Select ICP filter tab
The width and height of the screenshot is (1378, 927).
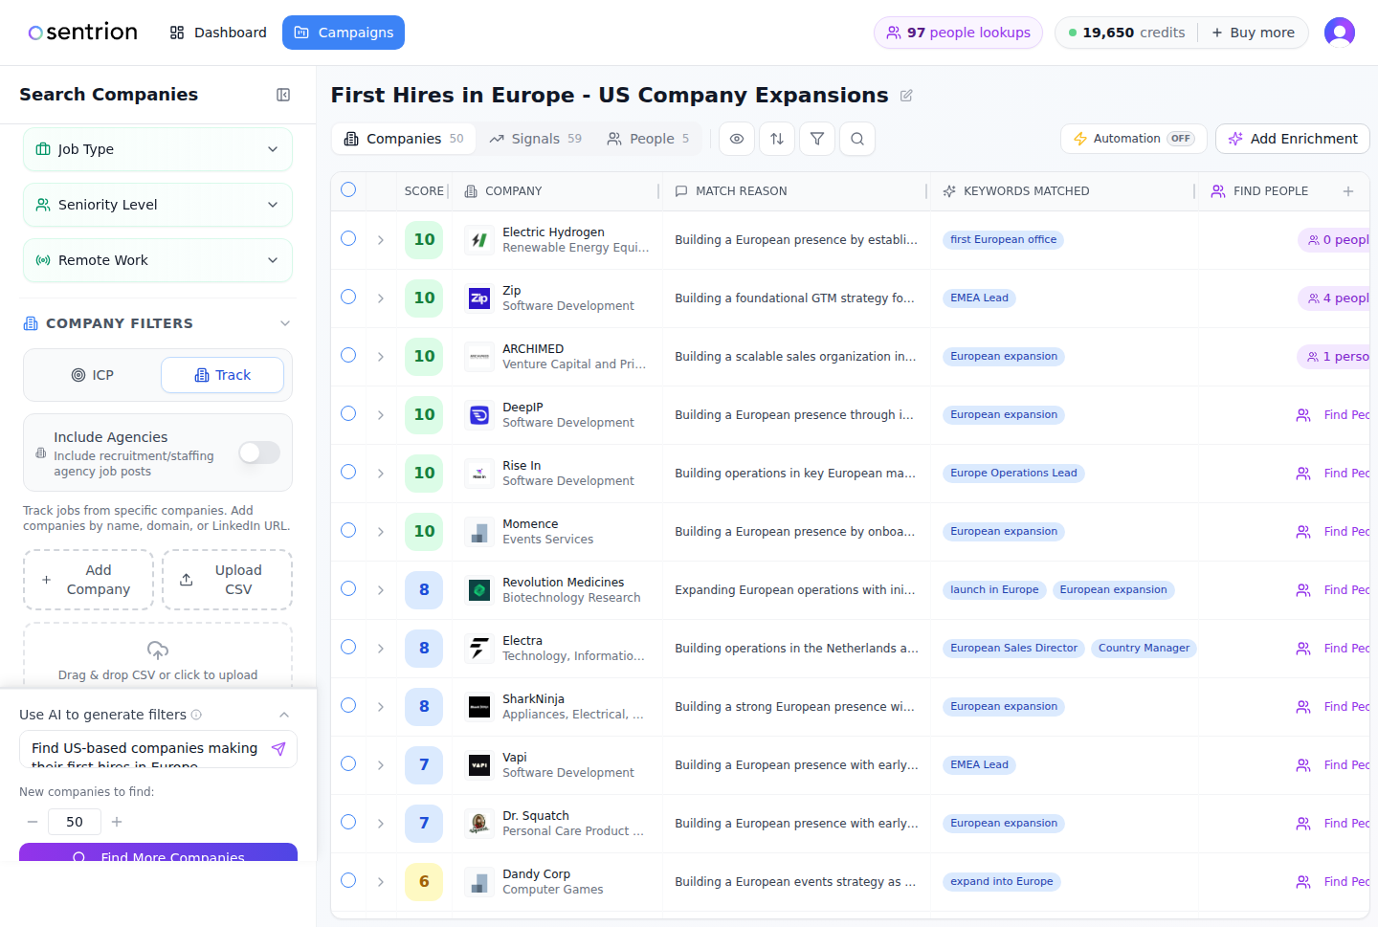[x=93, y=375]
